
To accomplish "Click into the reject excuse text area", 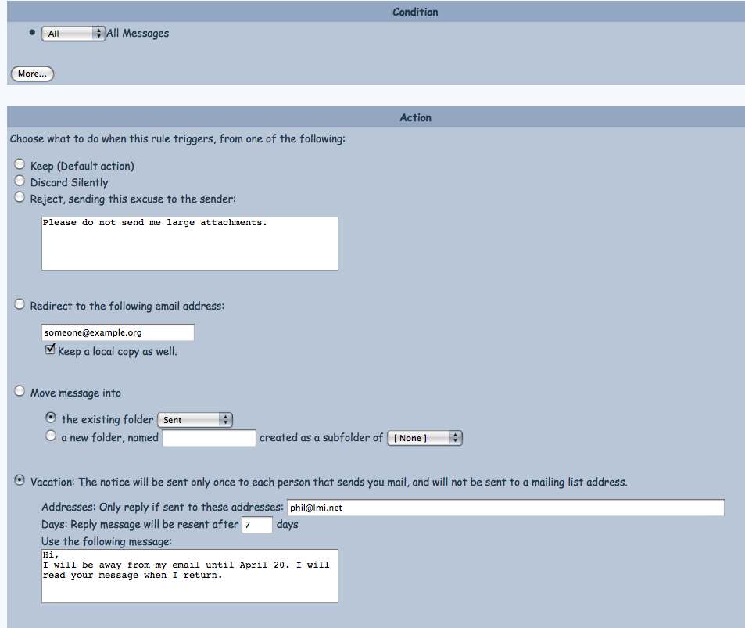I will 190,243.
